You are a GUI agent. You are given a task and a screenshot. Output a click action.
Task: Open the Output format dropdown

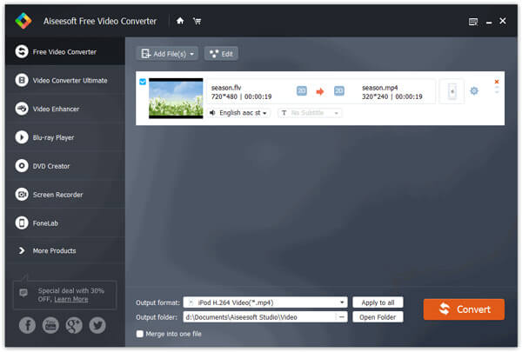tap(265, 302)
